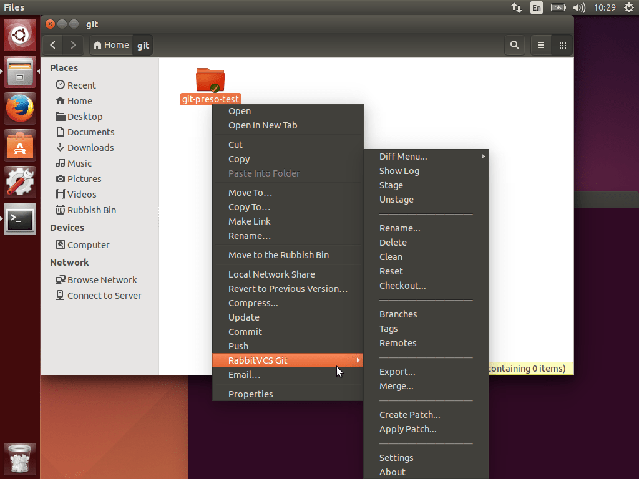Choose Email… menu entry

[x=288, y=375]
